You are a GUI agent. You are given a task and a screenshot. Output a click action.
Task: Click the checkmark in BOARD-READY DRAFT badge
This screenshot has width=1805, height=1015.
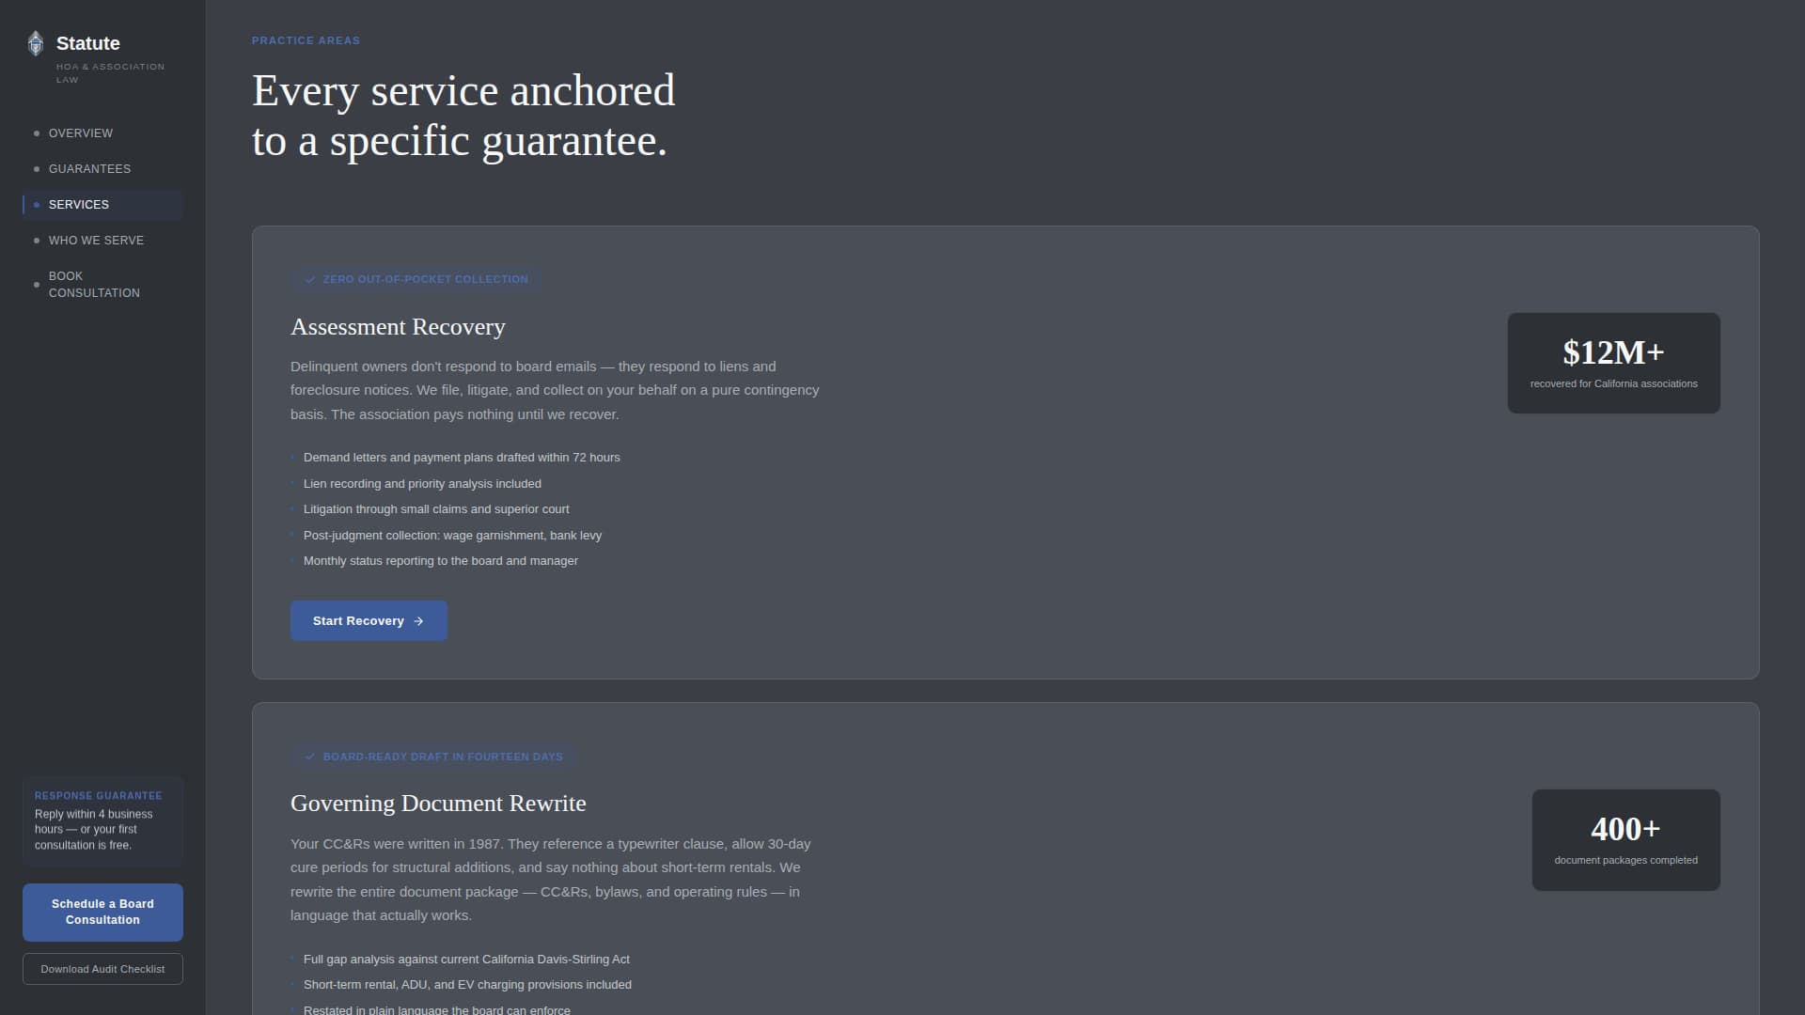(311, 756)
